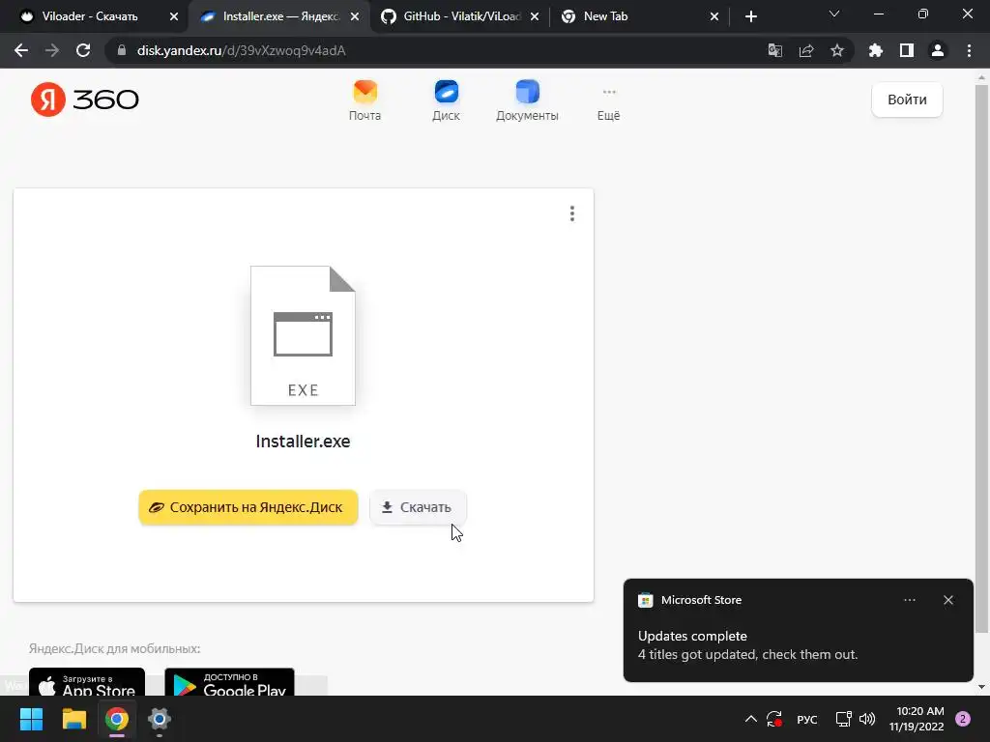The width and height of the screenshot is (990, 742).
Task: Open the Windows Start menu
Action: coord(31,719)
